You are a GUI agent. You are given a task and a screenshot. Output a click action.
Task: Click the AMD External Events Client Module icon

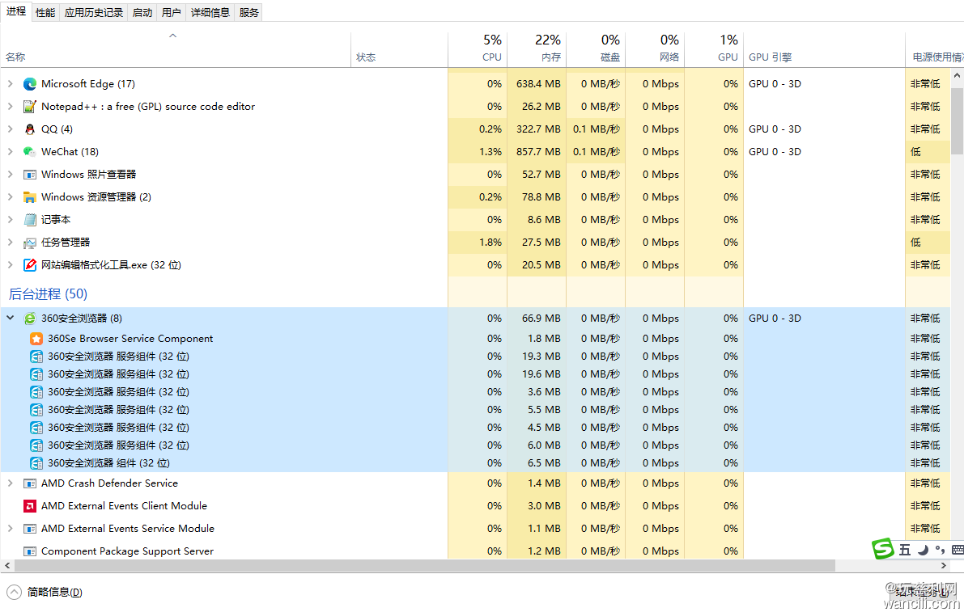[x=29, y=506]
